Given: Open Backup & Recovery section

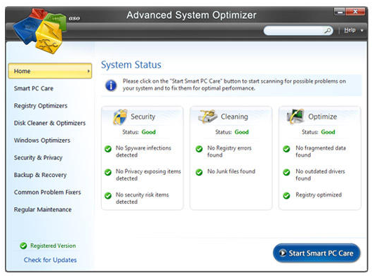Looking at the screenshot, I should 40,175.
